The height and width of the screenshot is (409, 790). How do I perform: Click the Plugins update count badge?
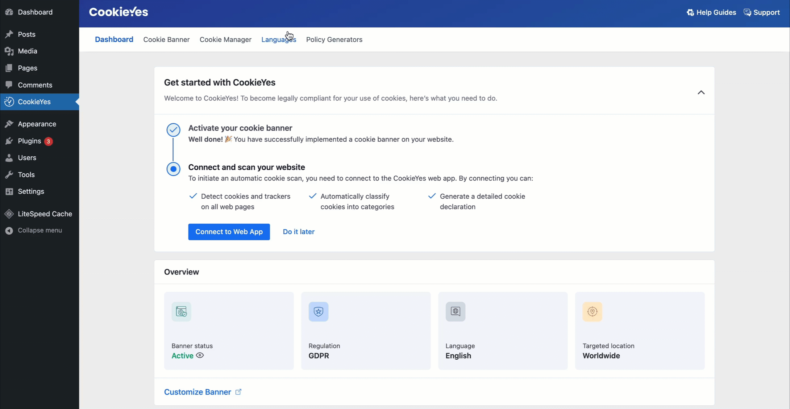[x=48, y=141]
